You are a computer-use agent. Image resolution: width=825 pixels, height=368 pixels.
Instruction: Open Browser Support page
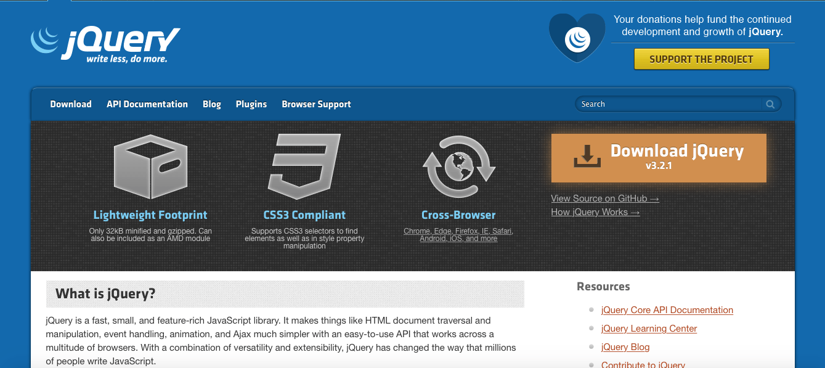(316, 104)
